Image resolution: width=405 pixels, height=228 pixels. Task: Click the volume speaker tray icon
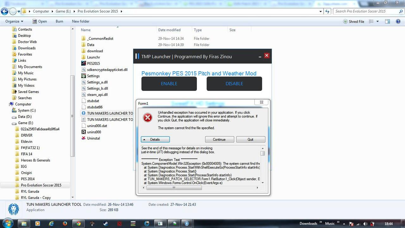click(x=365, y=224)
